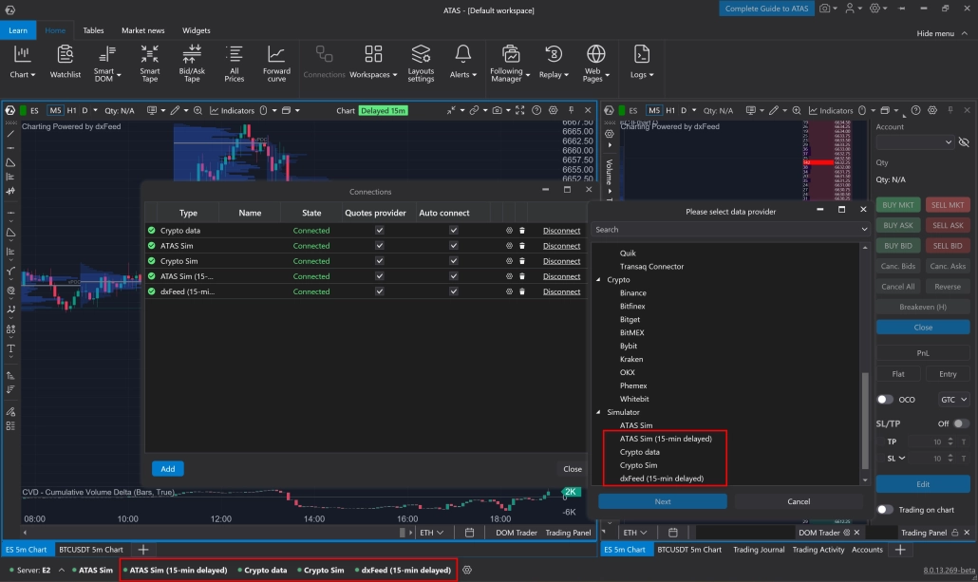Switch to the Market news tab
This screenshot has width=978, height=582.
click(141, 30)
